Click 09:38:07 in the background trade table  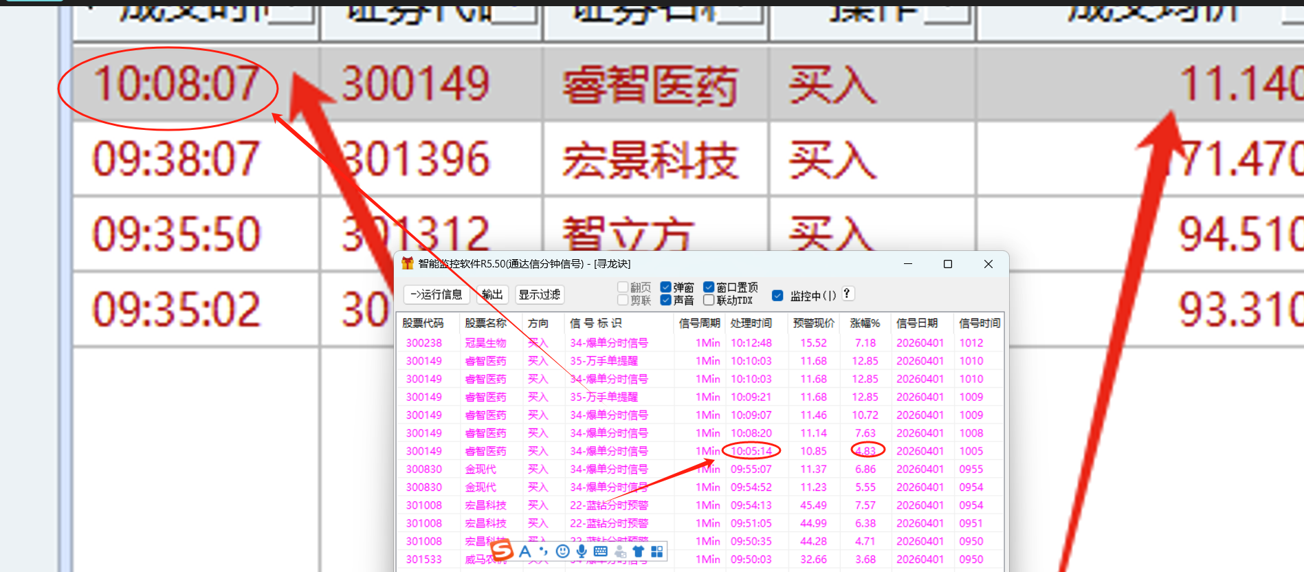pyautogui.click(x=177, y=159)
